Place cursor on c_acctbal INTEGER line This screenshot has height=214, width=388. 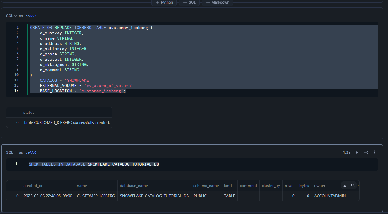[62, 59]
